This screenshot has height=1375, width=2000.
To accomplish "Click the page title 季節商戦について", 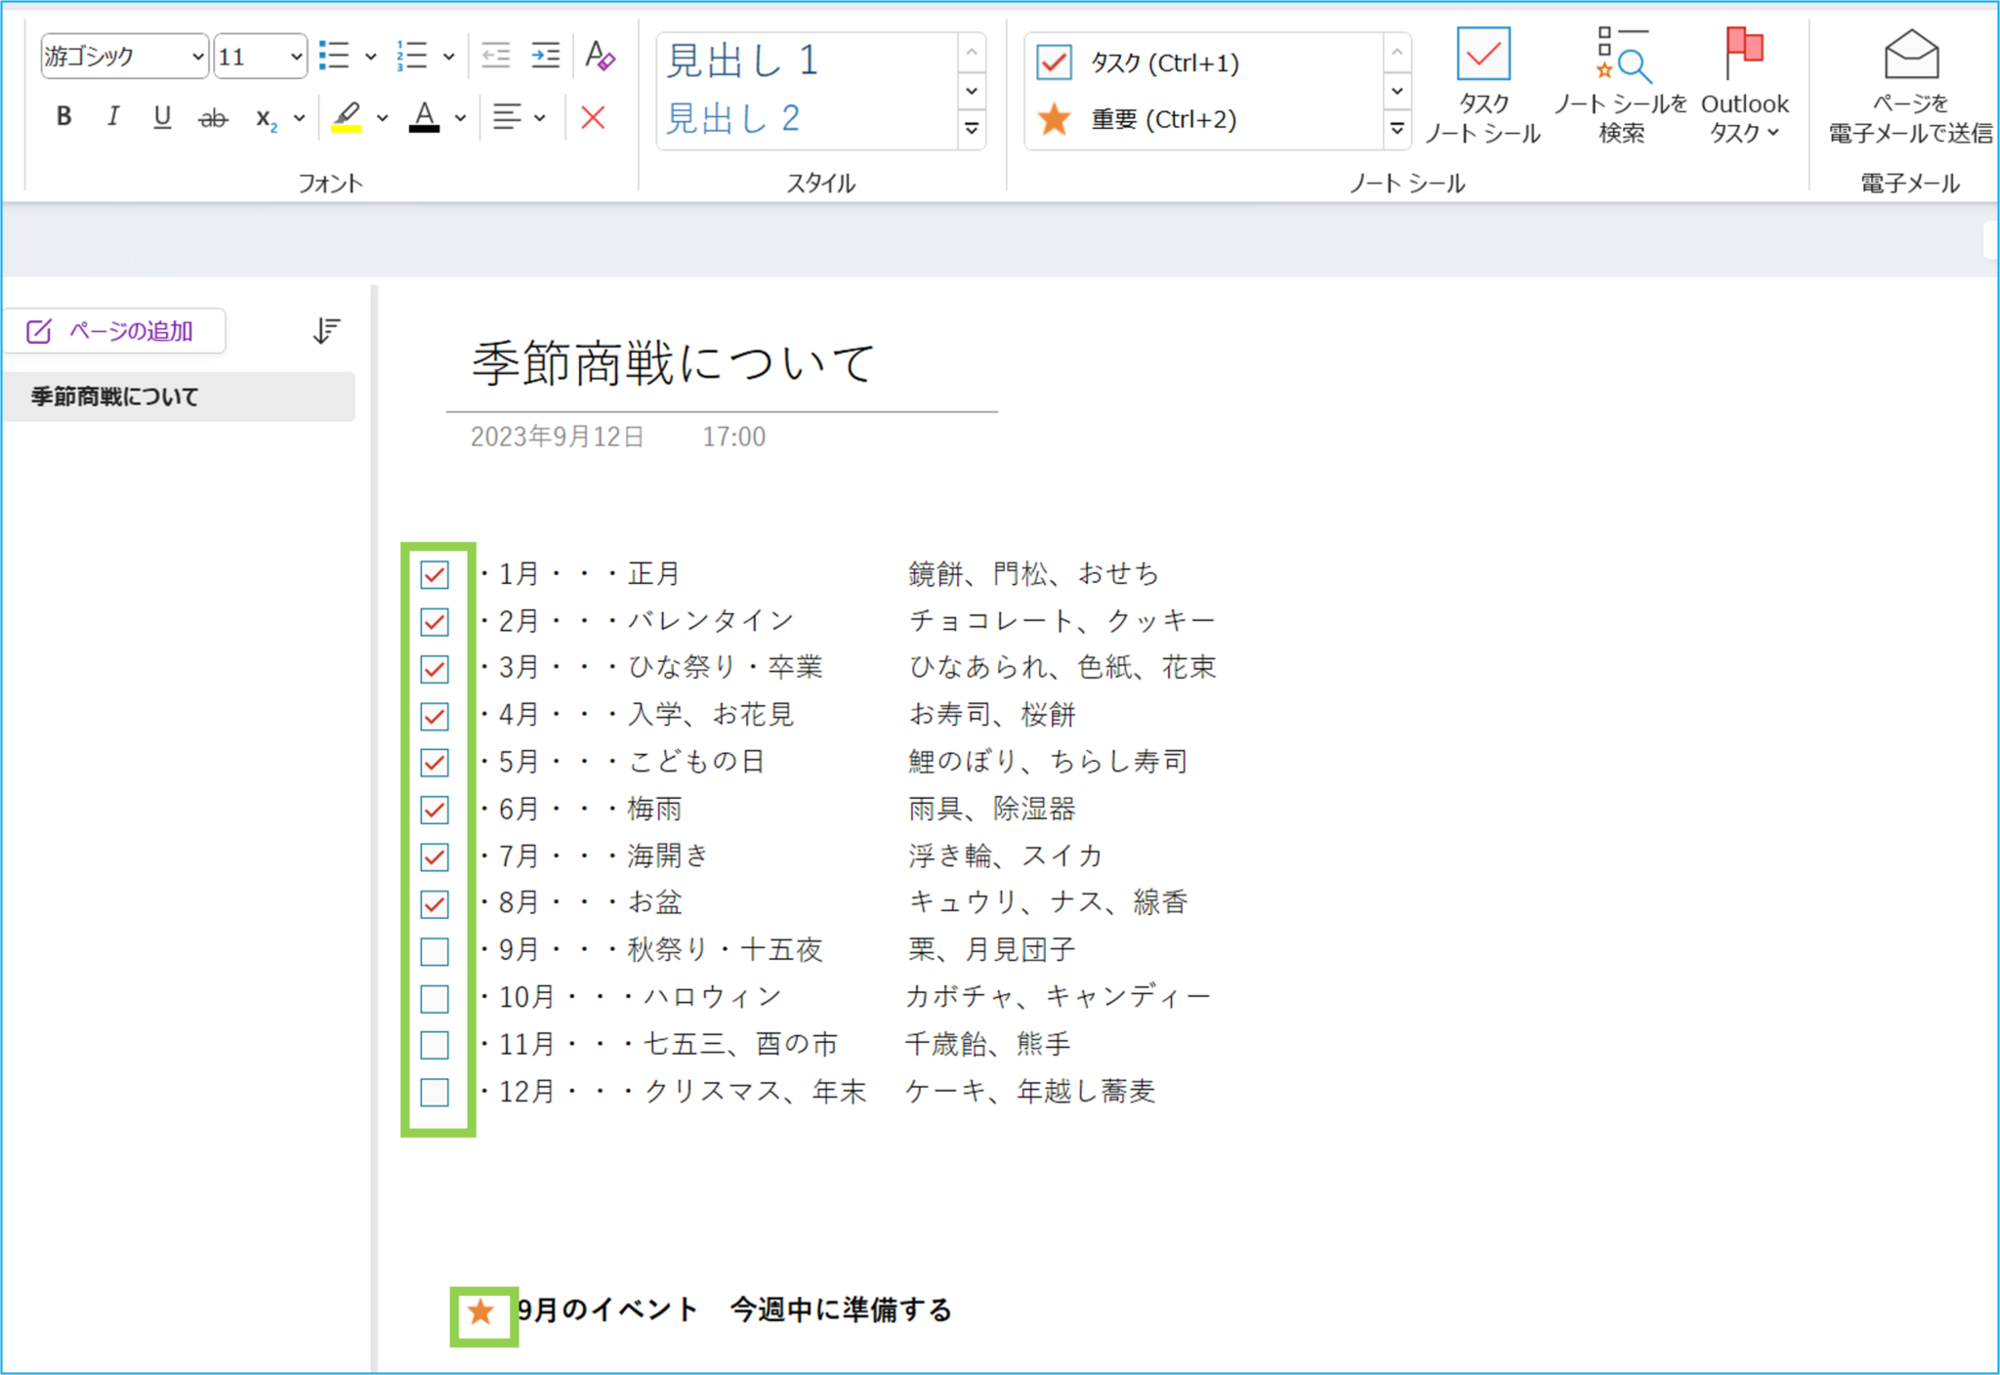I will coord(674,363).
